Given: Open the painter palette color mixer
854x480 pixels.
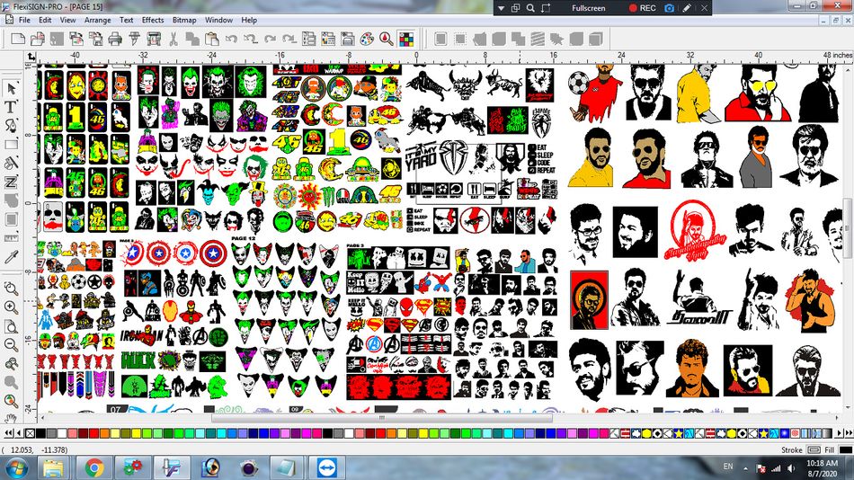Looking at the screenshot, I should click(367, 39).
